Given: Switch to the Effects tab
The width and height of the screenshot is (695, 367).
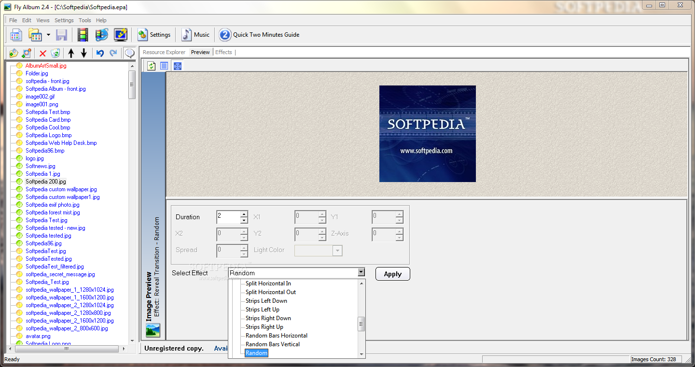Looking at the screenshot, I should pos(223,52).
